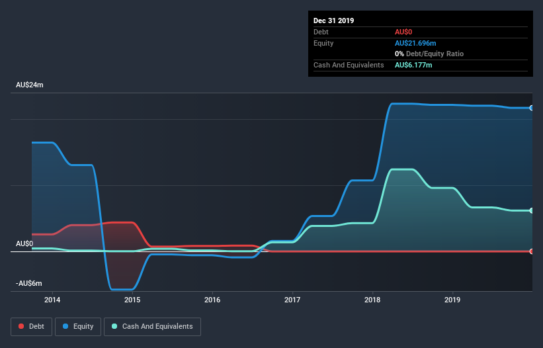Click the red Debt legend dot
Screen dimensions: 543x348
(21, 326)
